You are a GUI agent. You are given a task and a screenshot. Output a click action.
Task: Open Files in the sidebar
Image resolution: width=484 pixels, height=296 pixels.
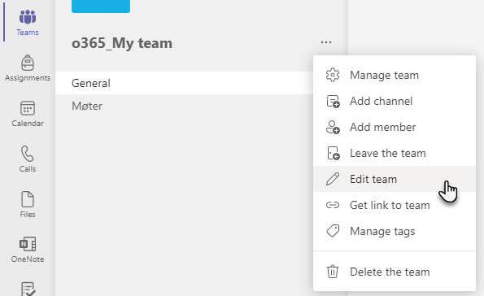coord(28,204)
